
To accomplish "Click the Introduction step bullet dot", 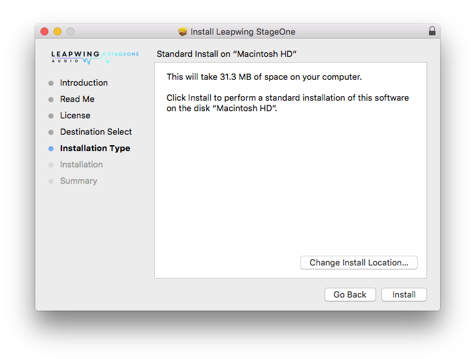I will 51,83.
